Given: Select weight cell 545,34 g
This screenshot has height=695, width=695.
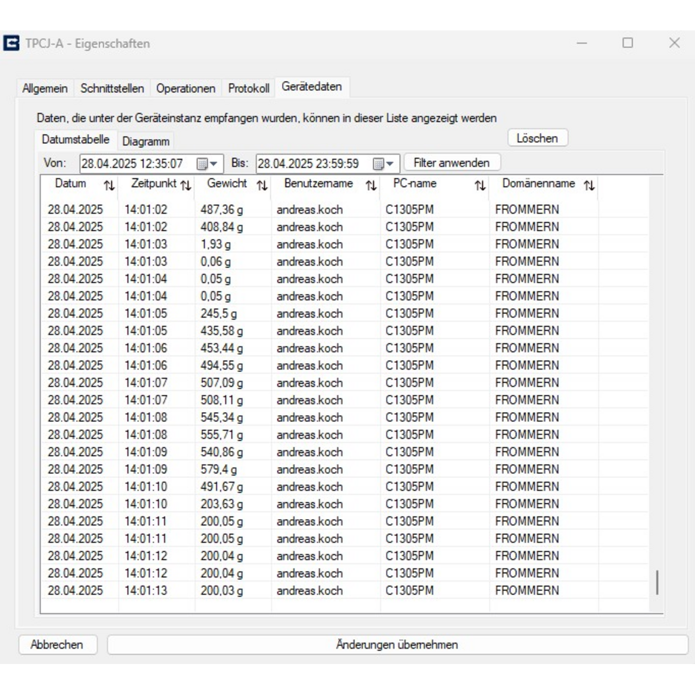Looking at the screenshot, I should pyautogui.click(x=222, y=418).
